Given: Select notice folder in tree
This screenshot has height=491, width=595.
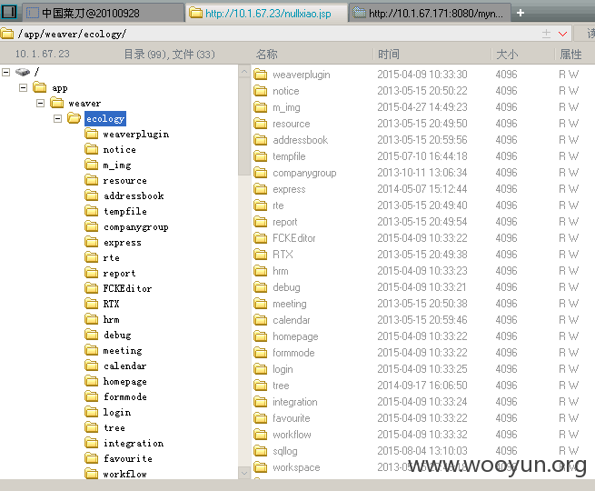Looking at the screenshot, I should (x=119, y=149).
